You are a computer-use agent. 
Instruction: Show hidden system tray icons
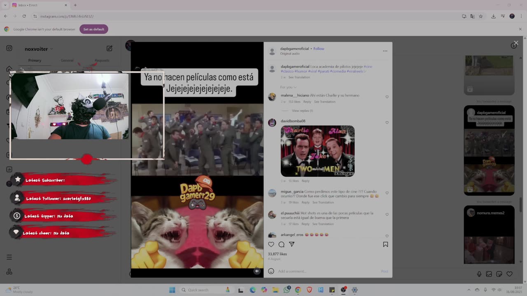pyautogui.click(x=469, y=290)
